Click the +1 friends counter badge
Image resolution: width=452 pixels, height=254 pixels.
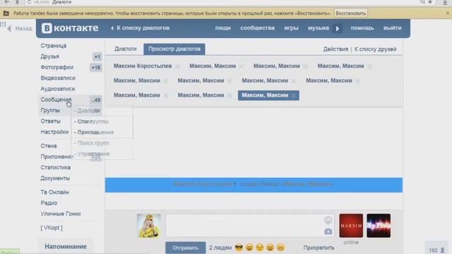[97, 56]
